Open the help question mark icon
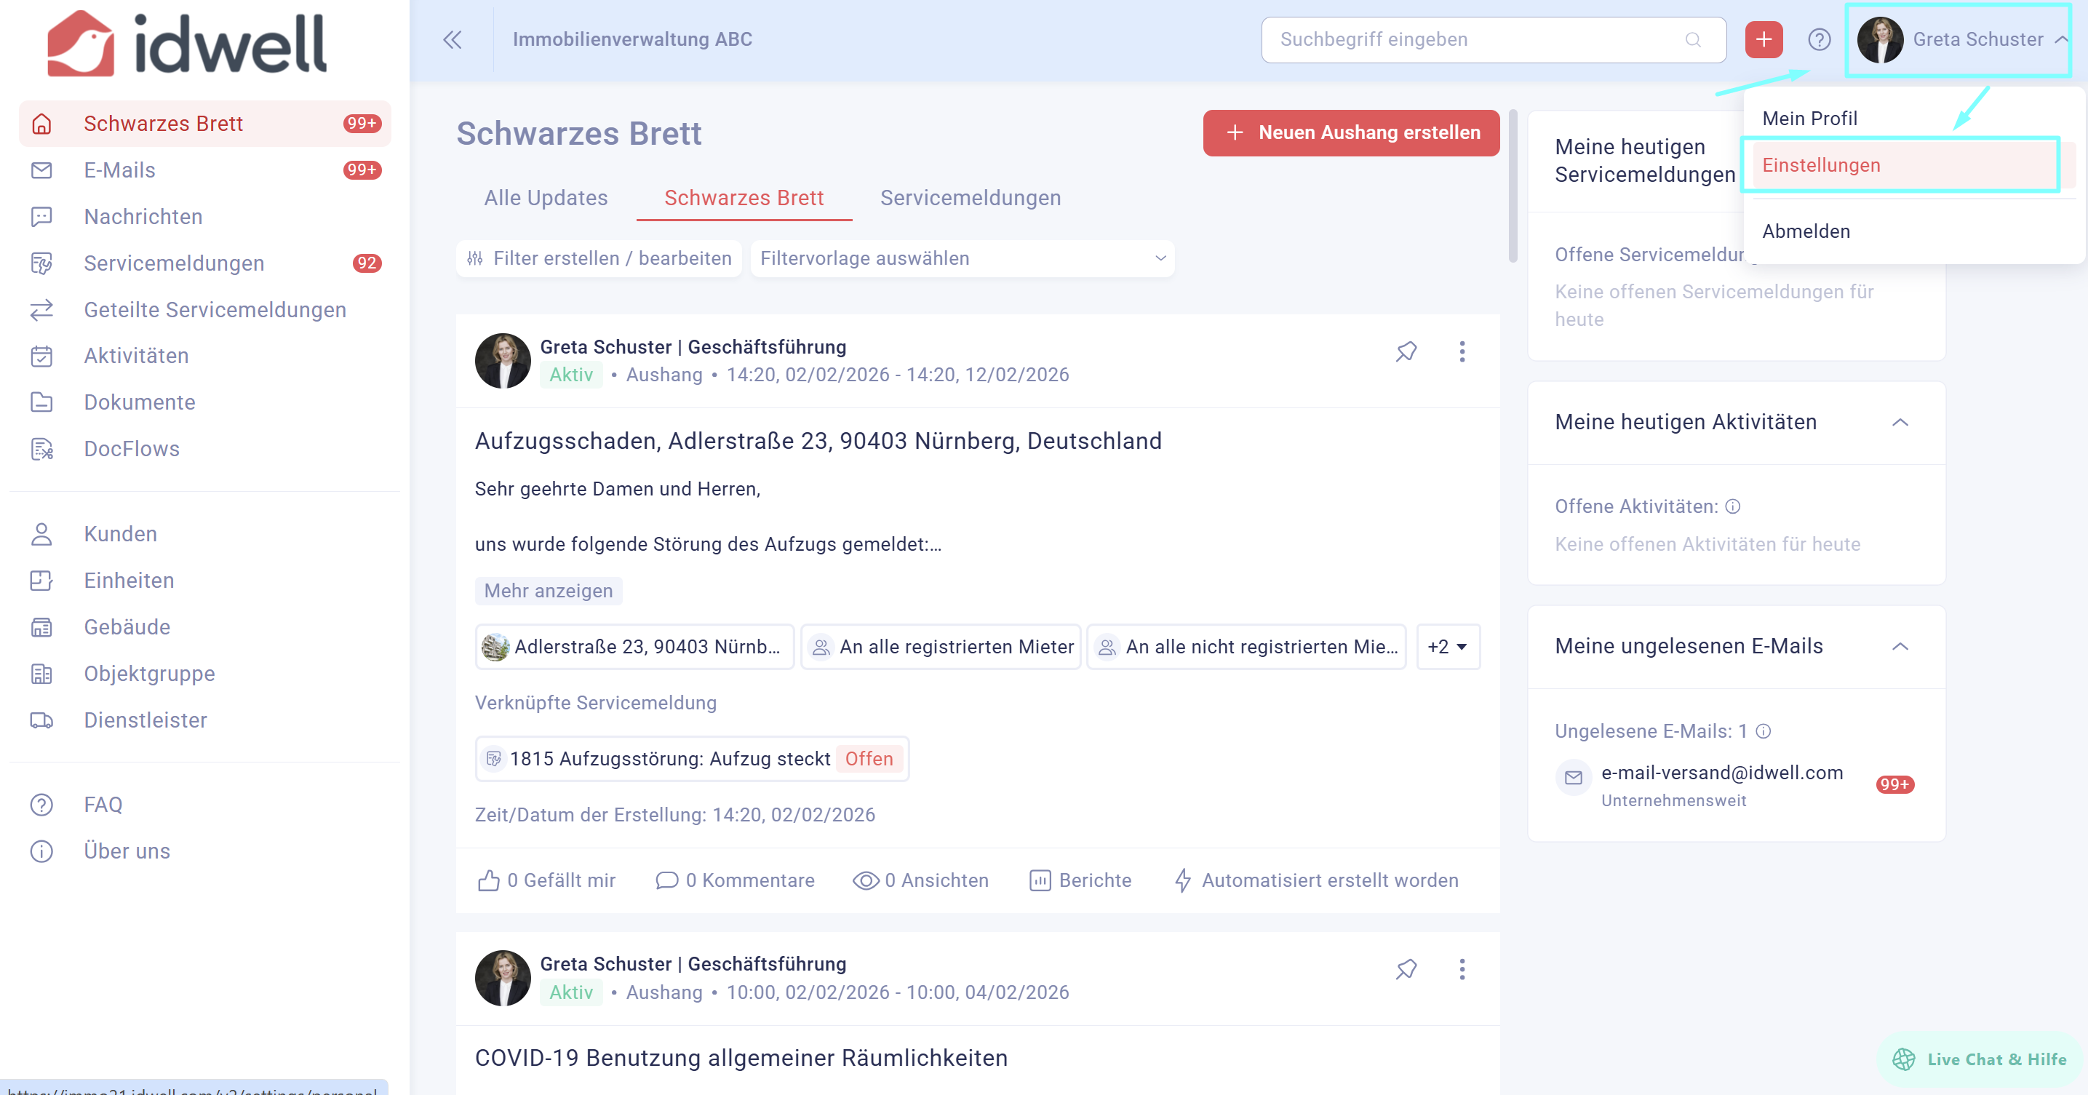The height and width of the screenshot is (1095, 2088). [x=1819, y=40]
